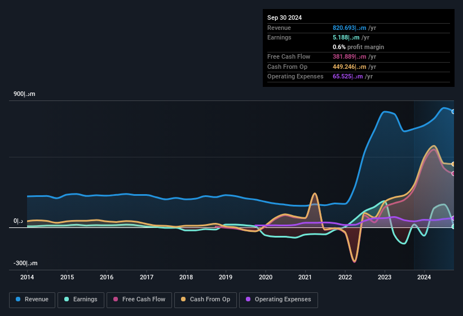Click the 2016 x-axis label
Viewport: 463px width, 316px height.
(x=107, y=277)
